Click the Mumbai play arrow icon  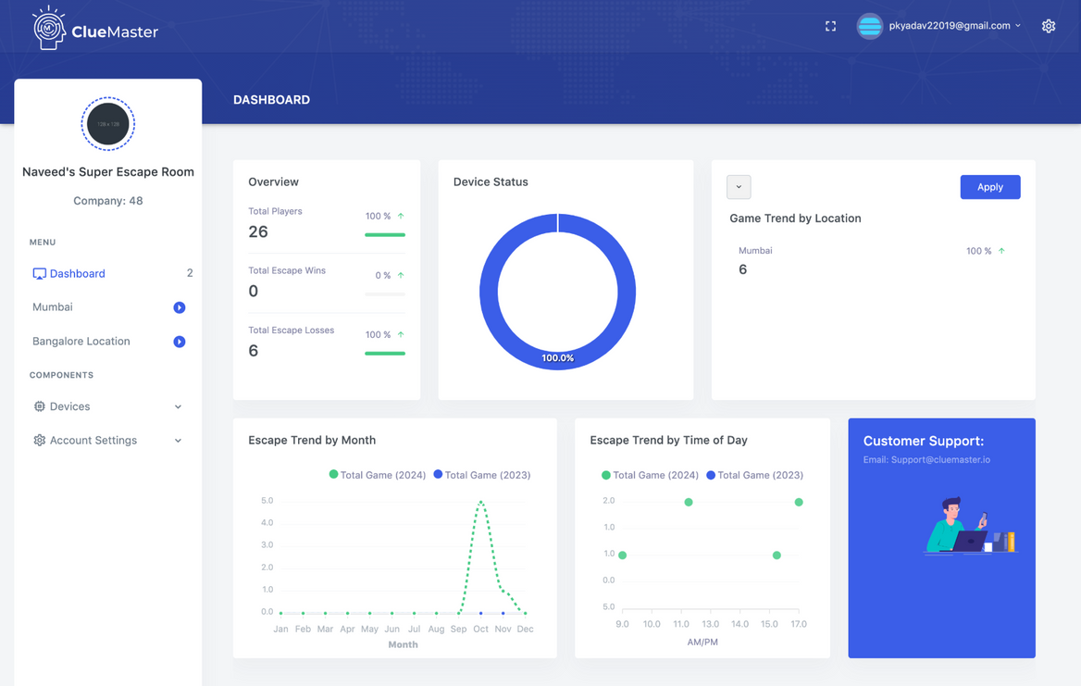180,307
